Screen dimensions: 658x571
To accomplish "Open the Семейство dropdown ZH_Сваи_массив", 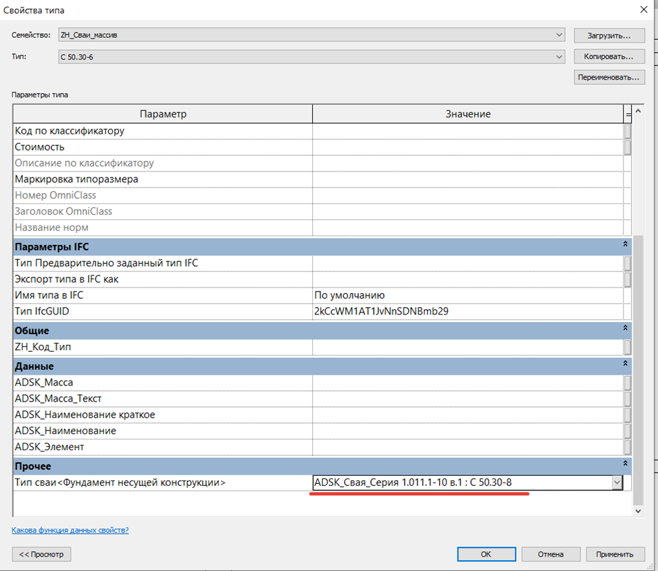I will (311, 35).
